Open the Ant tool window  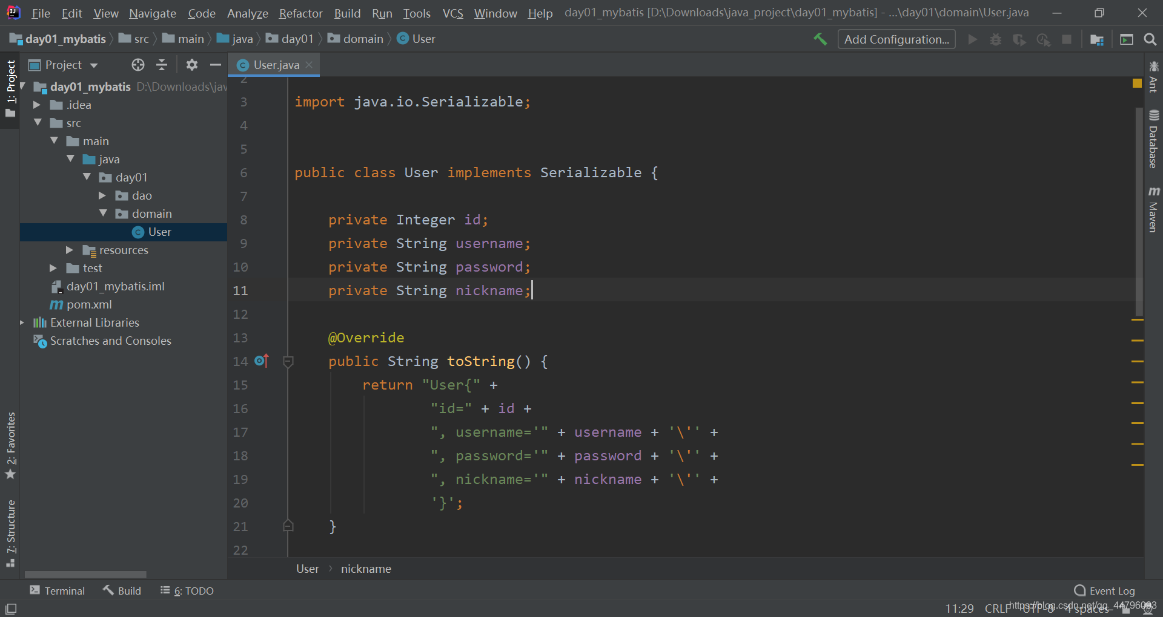[1153, 77]
